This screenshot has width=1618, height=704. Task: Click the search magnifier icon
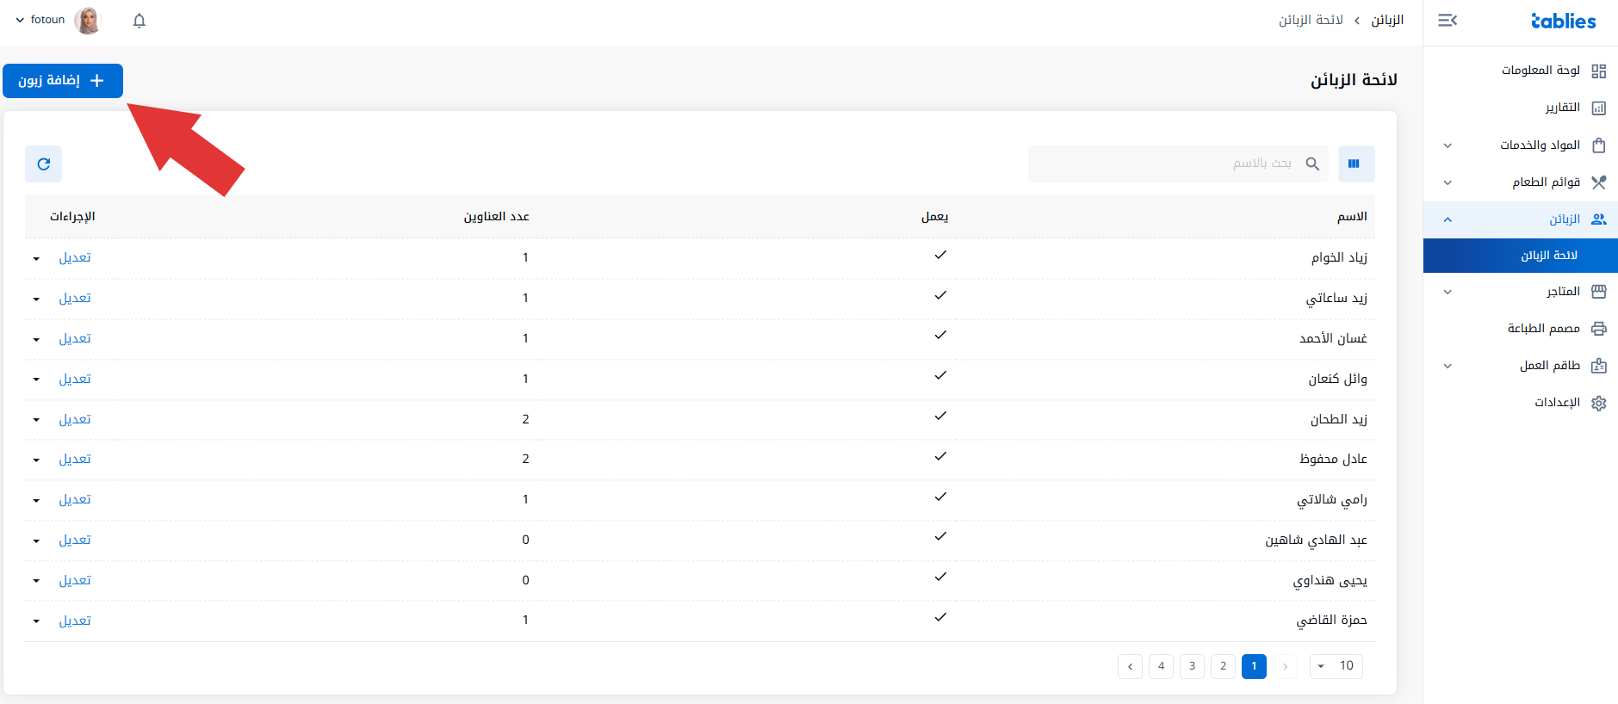coord(1312,164)
